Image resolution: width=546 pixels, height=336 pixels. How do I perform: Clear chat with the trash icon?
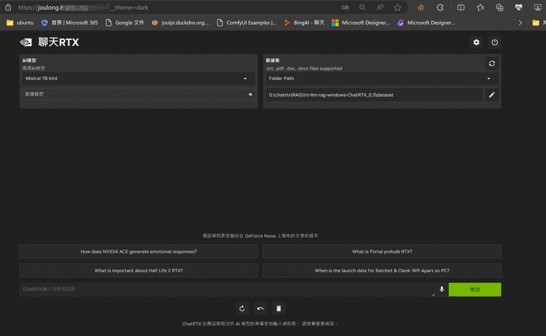point(278,308)
